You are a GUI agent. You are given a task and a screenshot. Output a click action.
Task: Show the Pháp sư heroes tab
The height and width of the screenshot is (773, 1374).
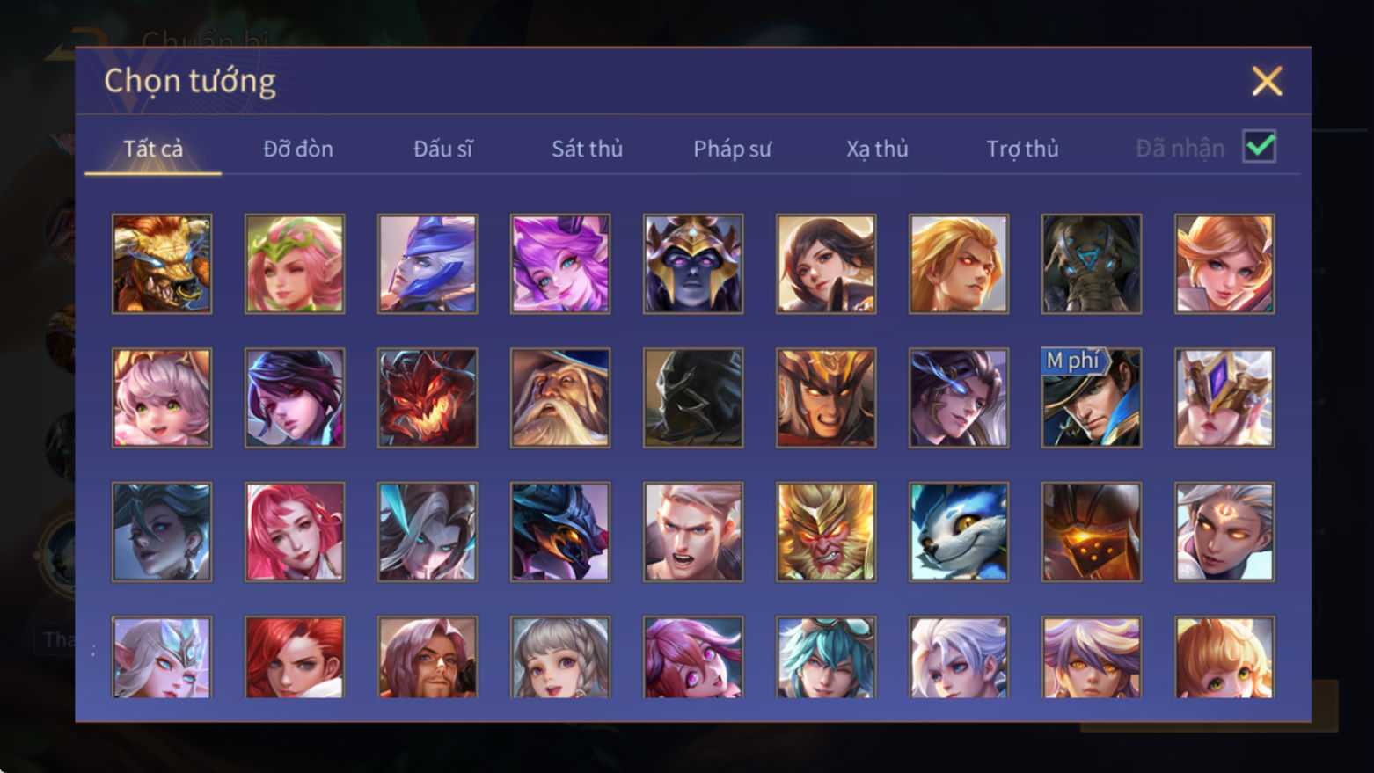click(x=732, y=149)
